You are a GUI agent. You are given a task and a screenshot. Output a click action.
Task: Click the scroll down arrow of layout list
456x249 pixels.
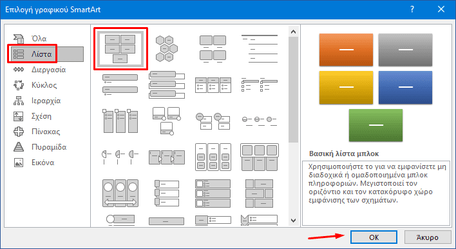294,221
